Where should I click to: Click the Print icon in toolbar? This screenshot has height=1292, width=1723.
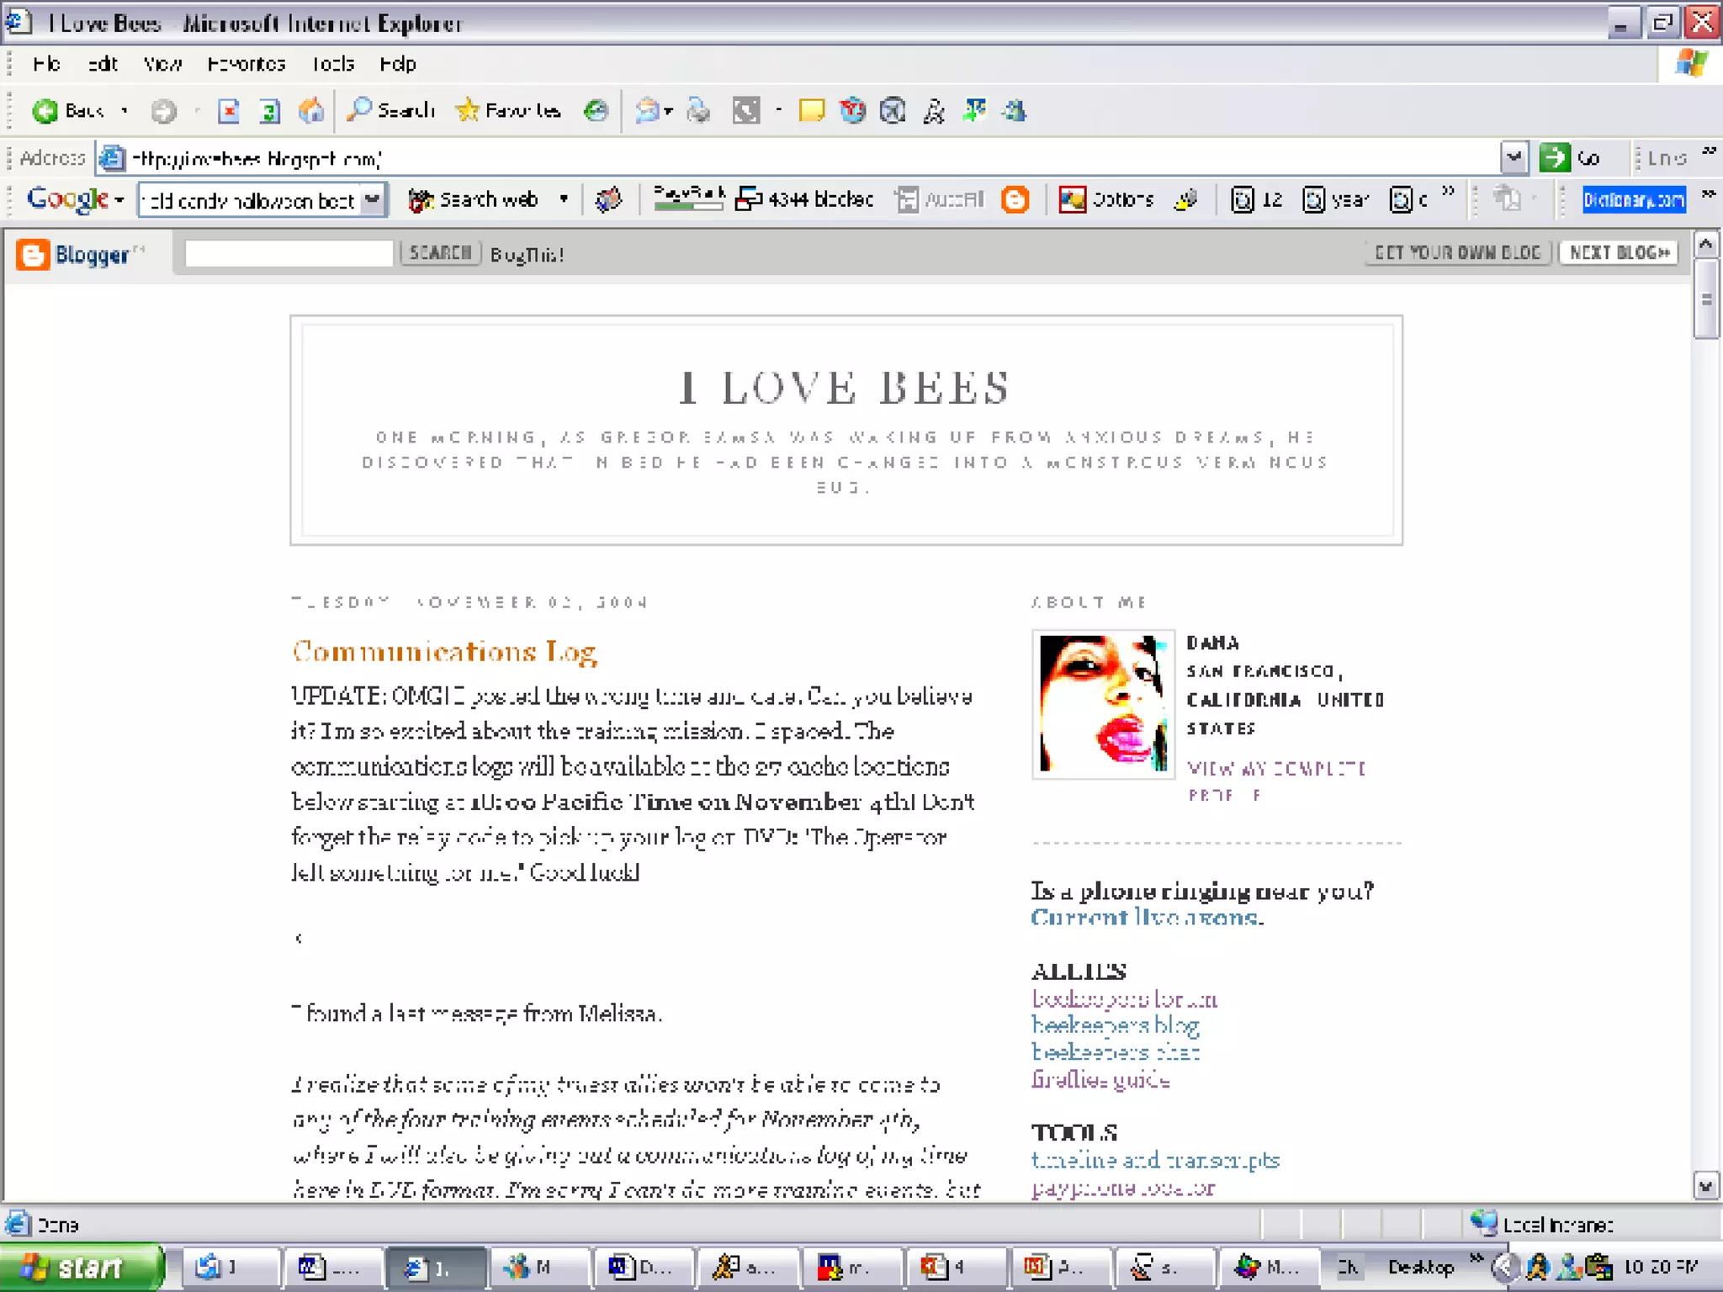click(x=698, y=111)
